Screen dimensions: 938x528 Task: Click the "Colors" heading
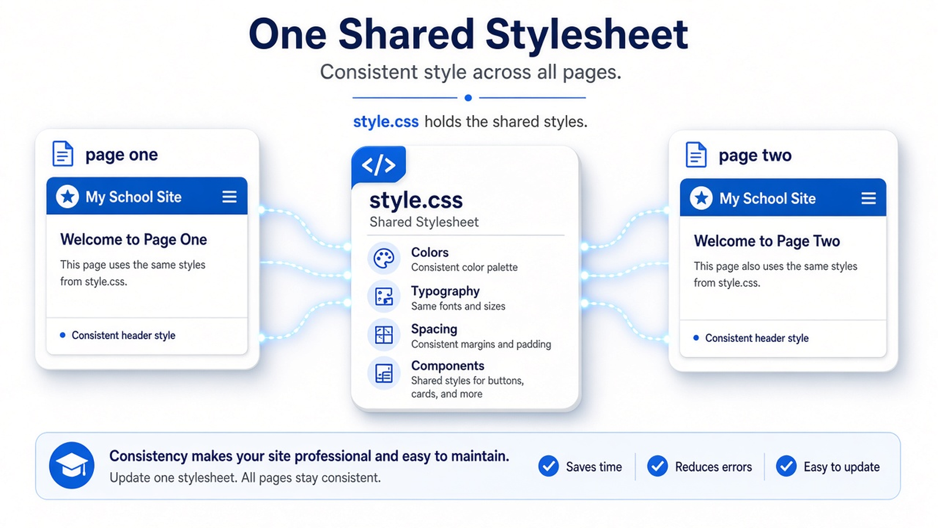(430, 252)
